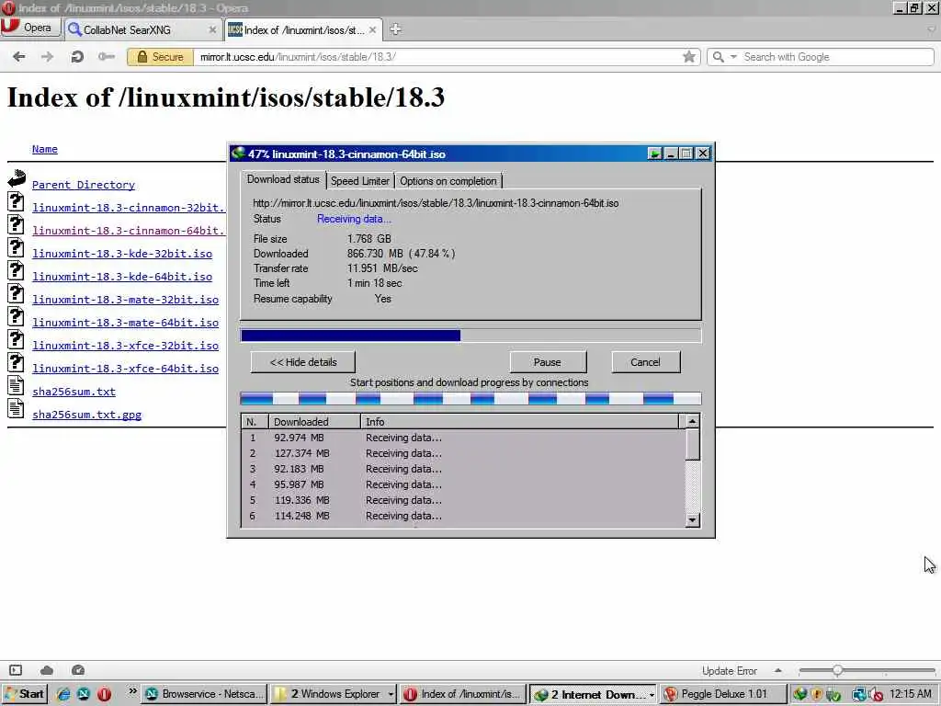Pause the linuxmint iso download
Image resolution: width=941 pixels, height=706 pixels.
click(548, 362)
